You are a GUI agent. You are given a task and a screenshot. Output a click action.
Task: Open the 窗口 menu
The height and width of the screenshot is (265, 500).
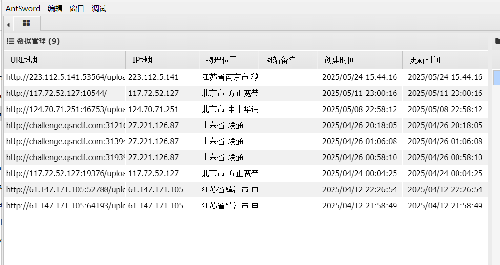[x=77, y=8]
